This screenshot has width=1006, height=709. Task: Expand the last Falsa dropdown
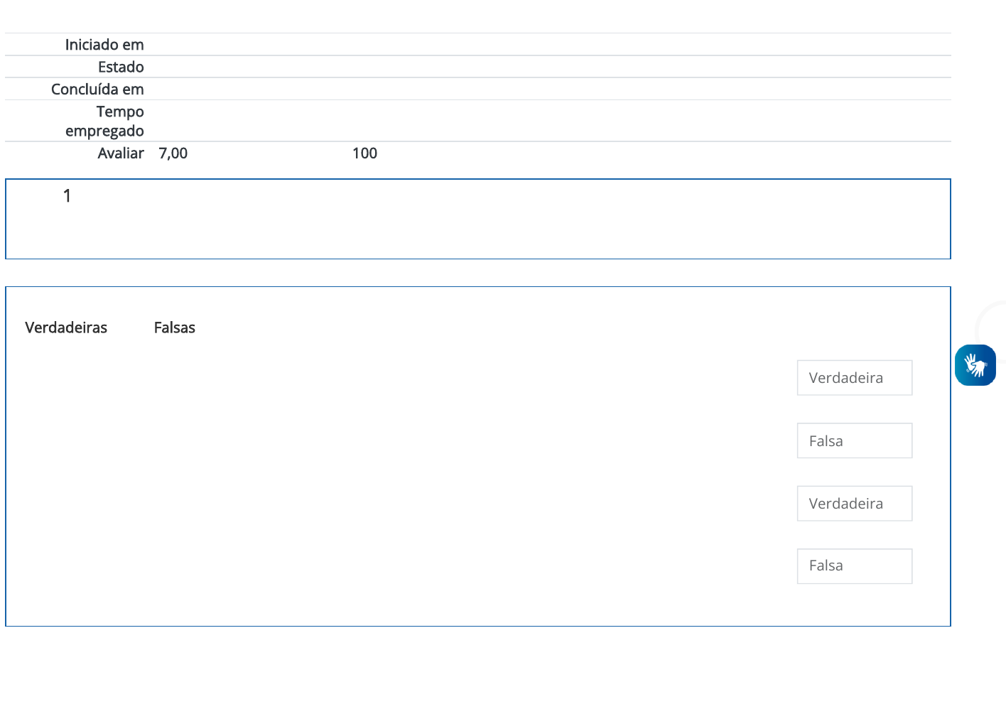854,566
